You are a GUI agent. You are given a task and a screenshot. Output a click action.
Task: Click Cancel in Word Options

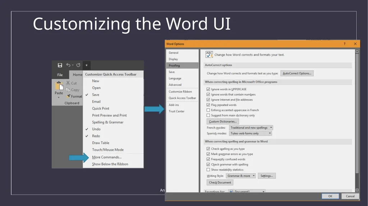[350, 196]
